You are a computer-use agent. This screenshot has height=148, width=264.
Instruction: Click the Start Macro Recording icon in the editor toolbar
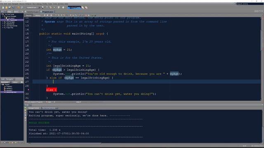86,15
